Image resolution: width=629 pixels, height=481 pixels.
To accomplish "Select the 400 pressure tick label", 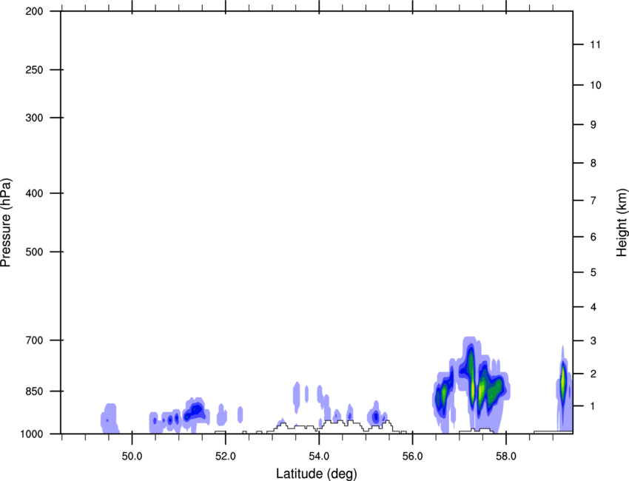I will click(35, 193).
